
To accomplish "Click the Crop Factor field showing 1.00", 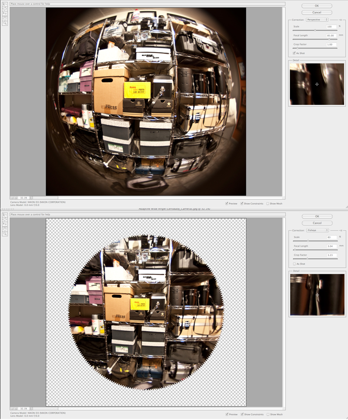I will (x=331, y=44).
